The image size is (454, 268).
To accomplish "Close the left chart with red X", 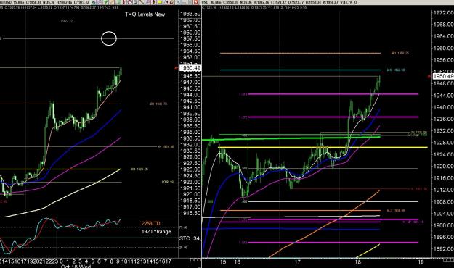I will 196,2.
